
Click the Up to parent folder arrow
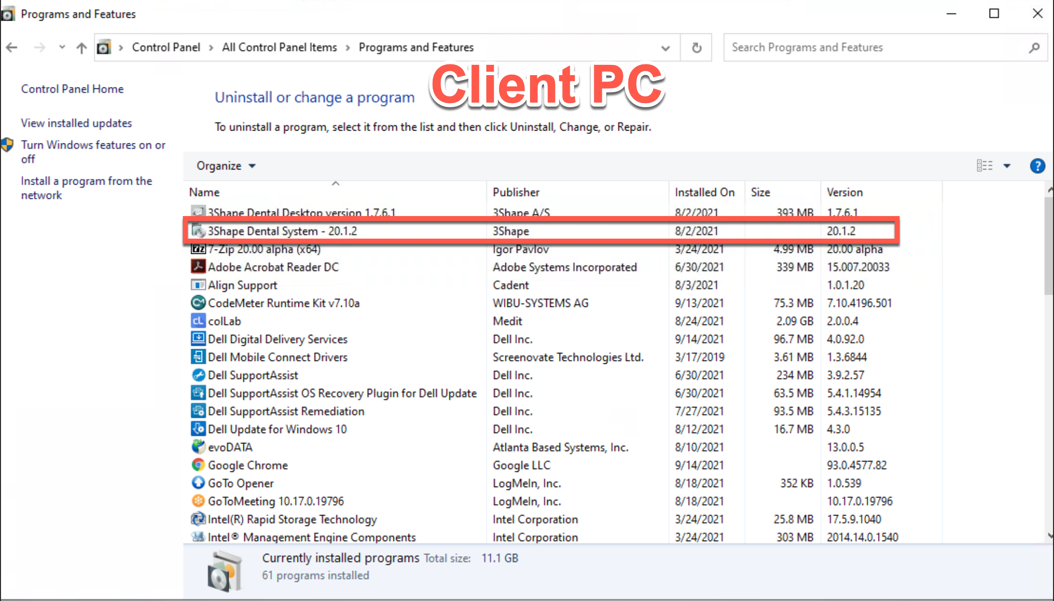[x=82, y=48]
